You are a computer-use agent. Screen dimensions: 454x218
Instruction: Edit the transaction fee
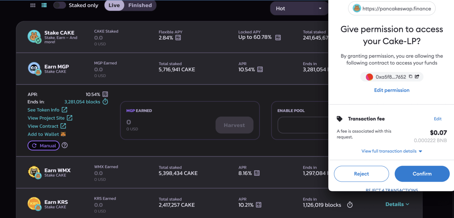(438, 119)
